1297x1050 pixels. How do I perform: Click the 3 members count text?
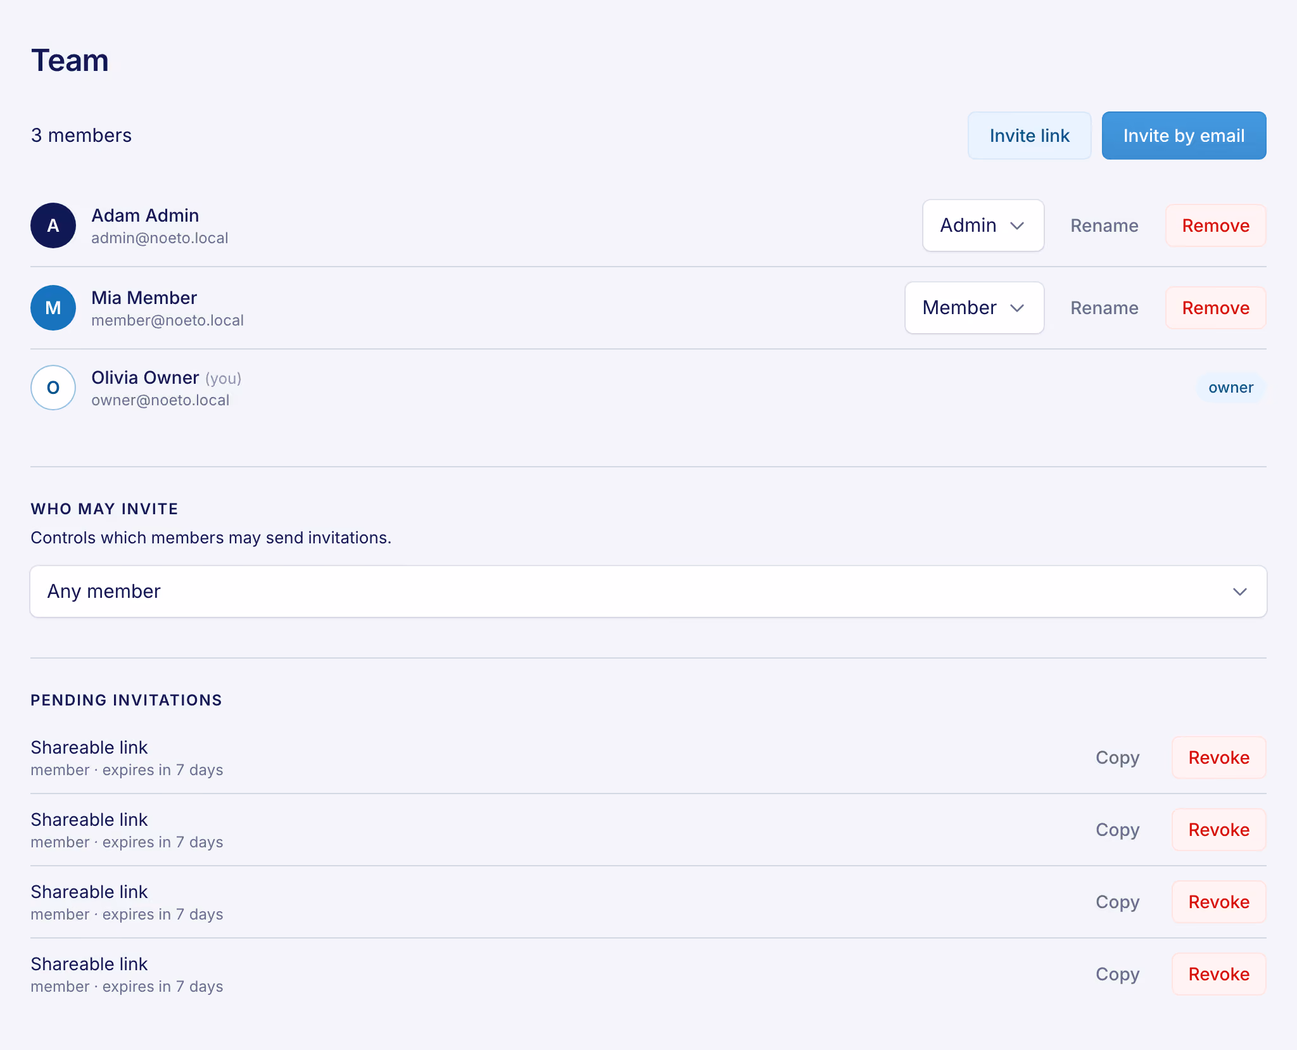pyautogui.click(x=81, y=136)
